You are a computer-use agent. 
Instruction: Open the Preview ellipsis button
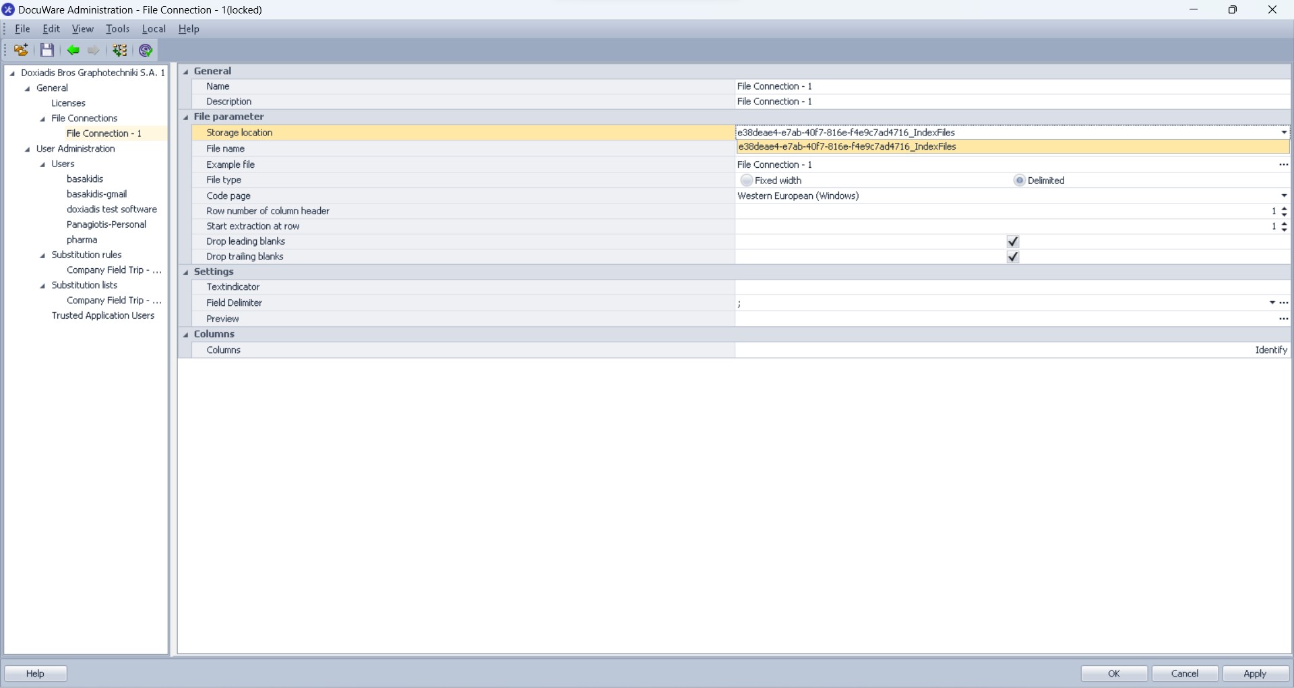1283,319
